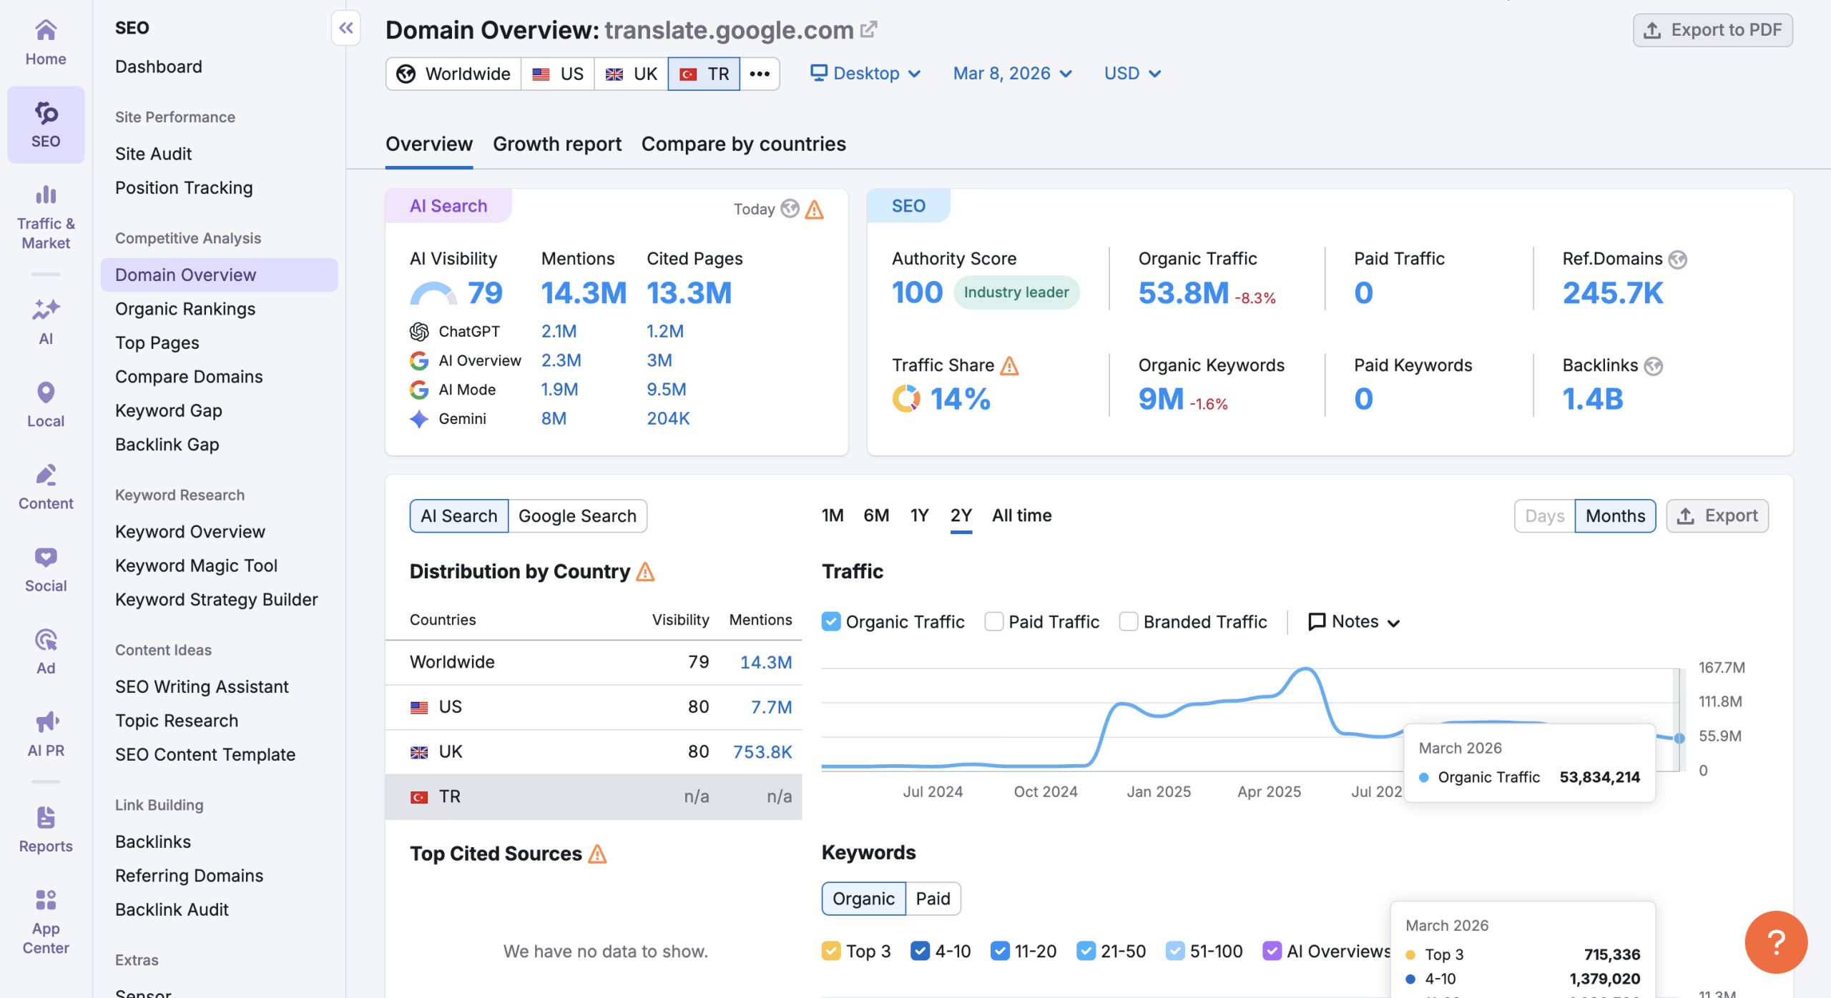Click the March 2026 point on traffic chart
Screen dimensions: 1831x998
(x=1679, y=738)
